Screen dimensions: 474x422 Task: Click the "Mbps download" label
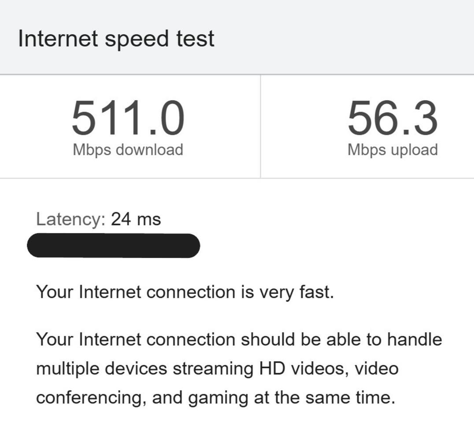click(128, 149)
